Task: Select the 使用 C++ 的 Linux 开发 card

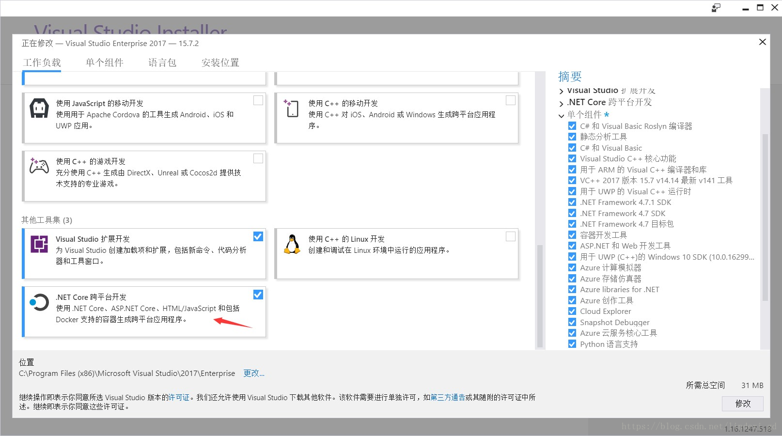Action: pos(396,253)
